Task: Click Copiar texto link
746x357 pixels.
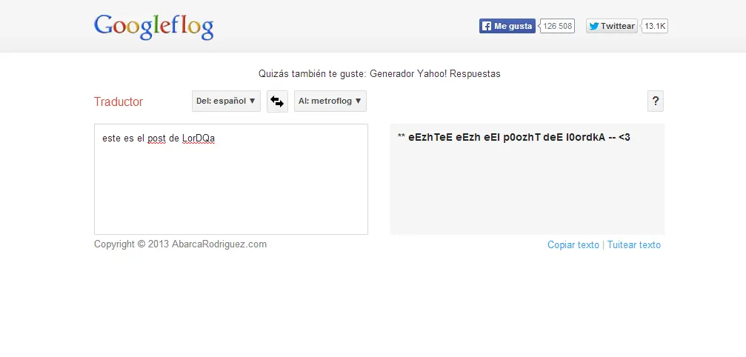Action: (573, 245)
